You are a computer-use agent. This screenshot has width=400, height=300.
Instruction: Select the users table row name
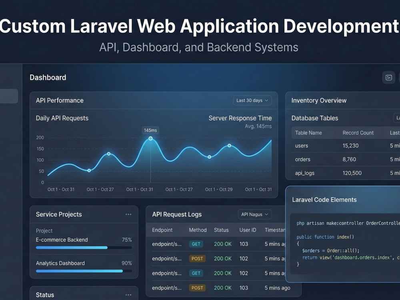coord(302,146)
